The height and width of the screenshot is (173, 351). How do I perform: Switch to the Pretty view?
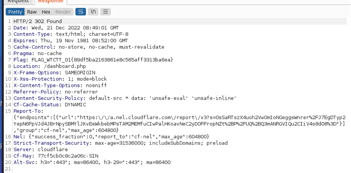click(15, 12)
